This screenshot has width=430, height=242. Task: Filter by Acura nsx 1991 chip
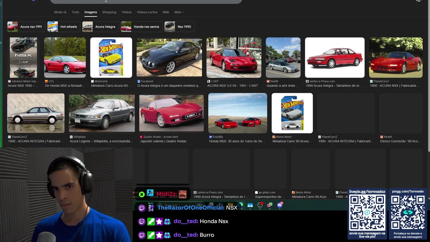pos(26,27)
